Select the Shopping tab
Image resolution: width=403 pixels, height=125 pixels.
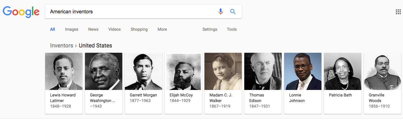[x=139, y=29]
